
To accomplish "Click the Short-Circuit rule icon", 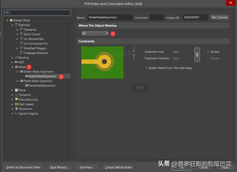I will tap(21, 34).
